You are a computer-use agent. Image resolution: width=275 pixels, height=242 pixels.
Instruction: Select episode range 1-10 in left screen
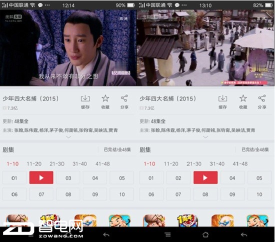click(12, 164)
